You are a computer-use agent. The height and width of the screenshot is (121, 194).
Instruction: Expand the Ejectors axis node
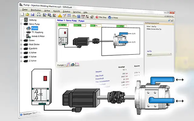[x=21, y=49]
